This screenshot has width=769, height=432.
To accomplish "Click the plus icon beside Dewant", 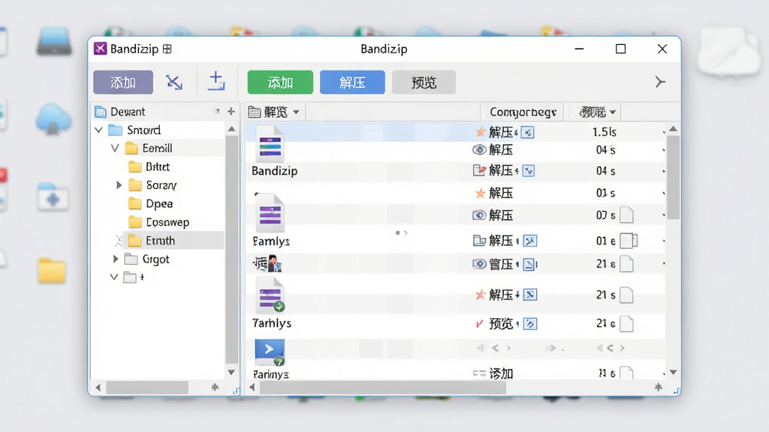I will click(231, 112).
